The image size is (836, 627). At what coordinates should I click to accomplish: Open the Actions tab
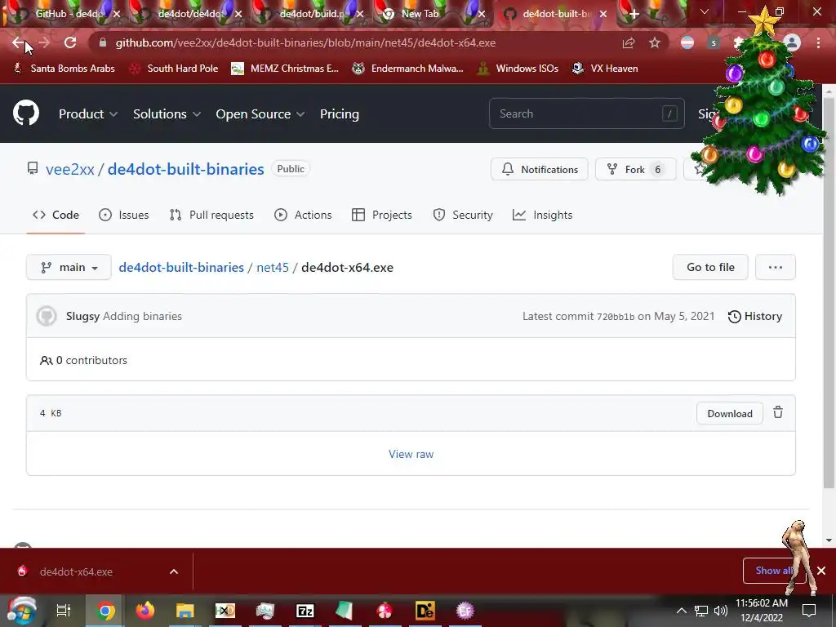point(303,215)
